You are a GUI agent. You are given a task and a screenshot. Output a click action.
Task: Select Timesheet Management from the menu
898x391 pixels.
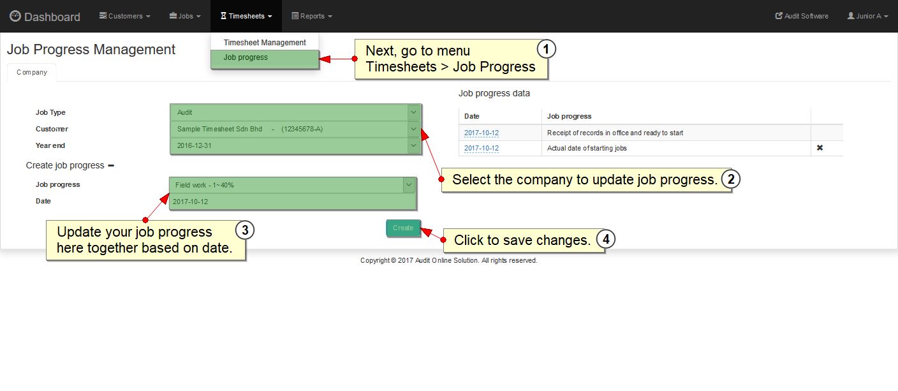265,43
